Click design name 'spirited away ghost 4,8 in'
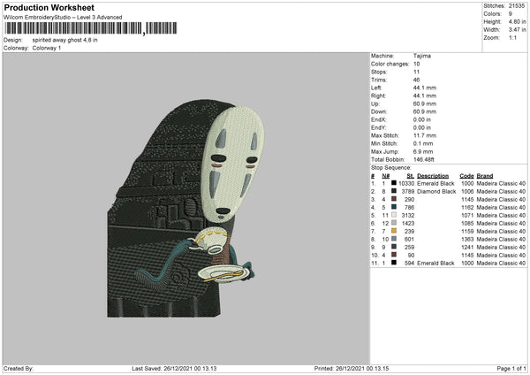The image size is (530, 375). tap(64, 40)
